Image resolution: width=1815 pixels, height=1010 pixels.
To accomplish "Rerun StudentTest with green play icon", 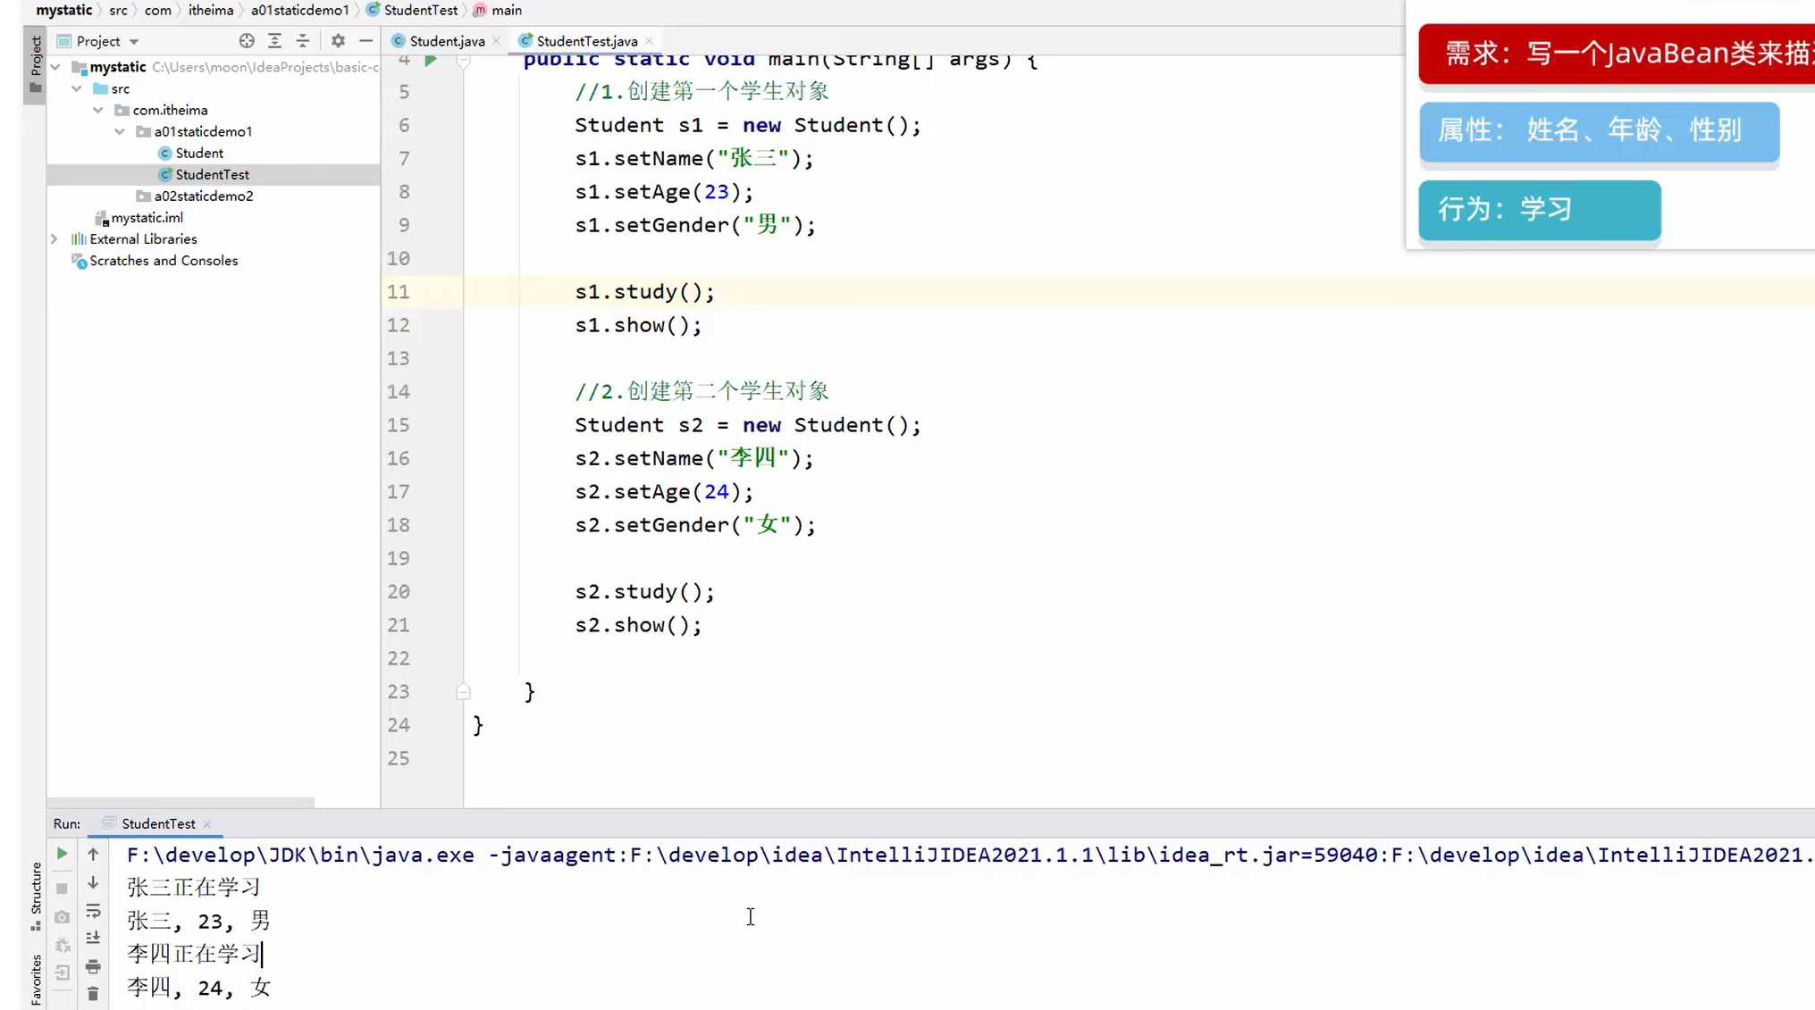I will point(62,854).
